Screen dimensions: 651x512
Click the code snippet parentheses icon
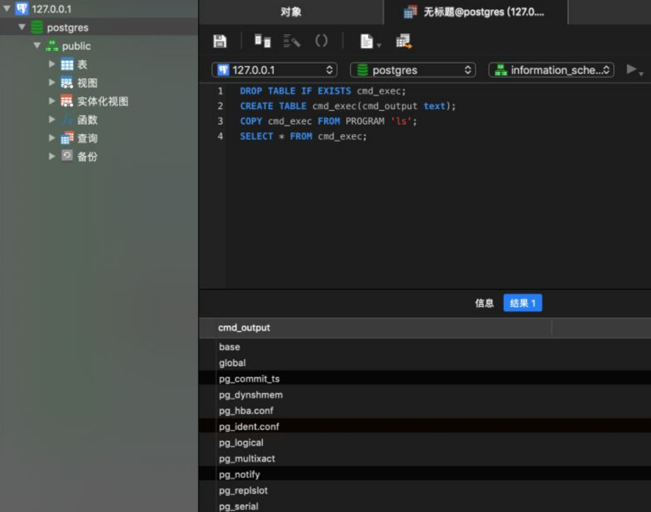coord(321,41)
